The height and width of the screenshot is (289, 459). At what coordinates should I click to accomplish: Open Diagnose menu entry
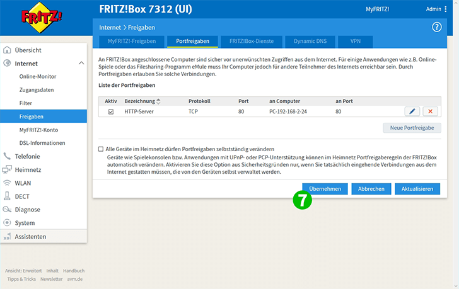[x=28, y=210]
